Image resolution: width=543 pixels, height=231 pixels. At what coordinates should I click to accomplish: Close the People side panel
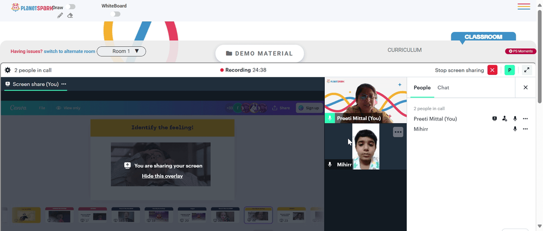(x=525, y=87)
